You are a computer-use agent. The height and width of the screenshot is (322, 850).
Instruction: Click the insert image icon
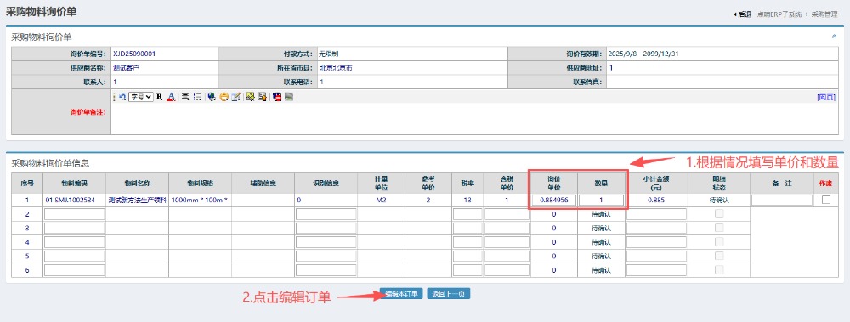click(x=250, y=97)
